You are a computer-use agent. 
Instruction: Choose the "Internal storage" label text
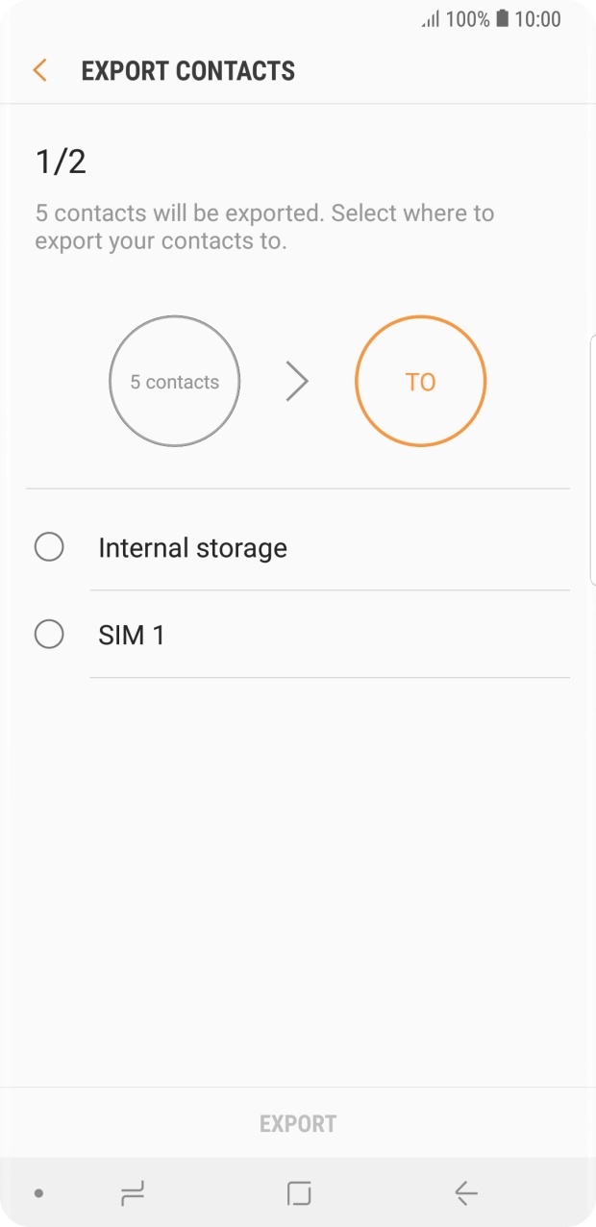tap(192, 548)
